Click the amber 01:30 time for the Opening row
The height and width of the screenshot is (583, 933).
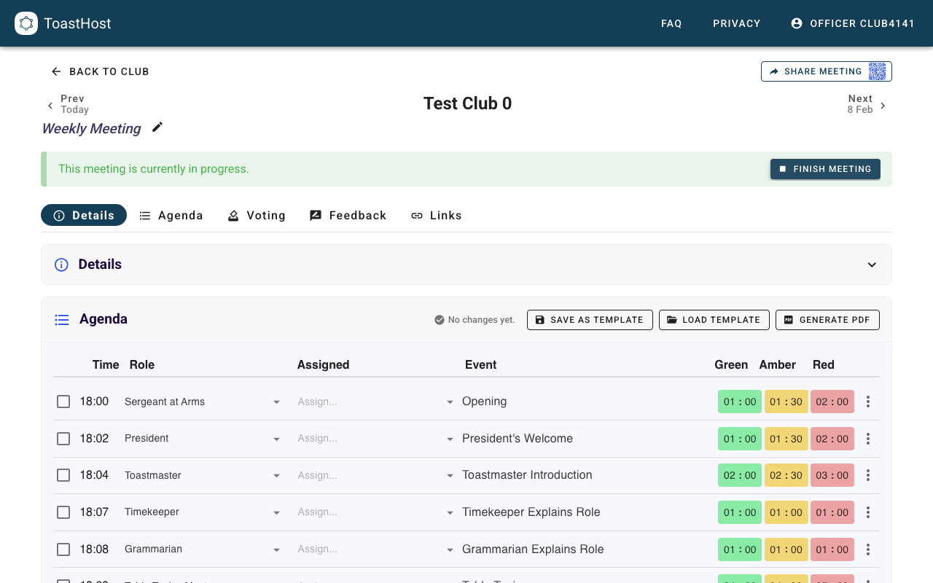786,402
